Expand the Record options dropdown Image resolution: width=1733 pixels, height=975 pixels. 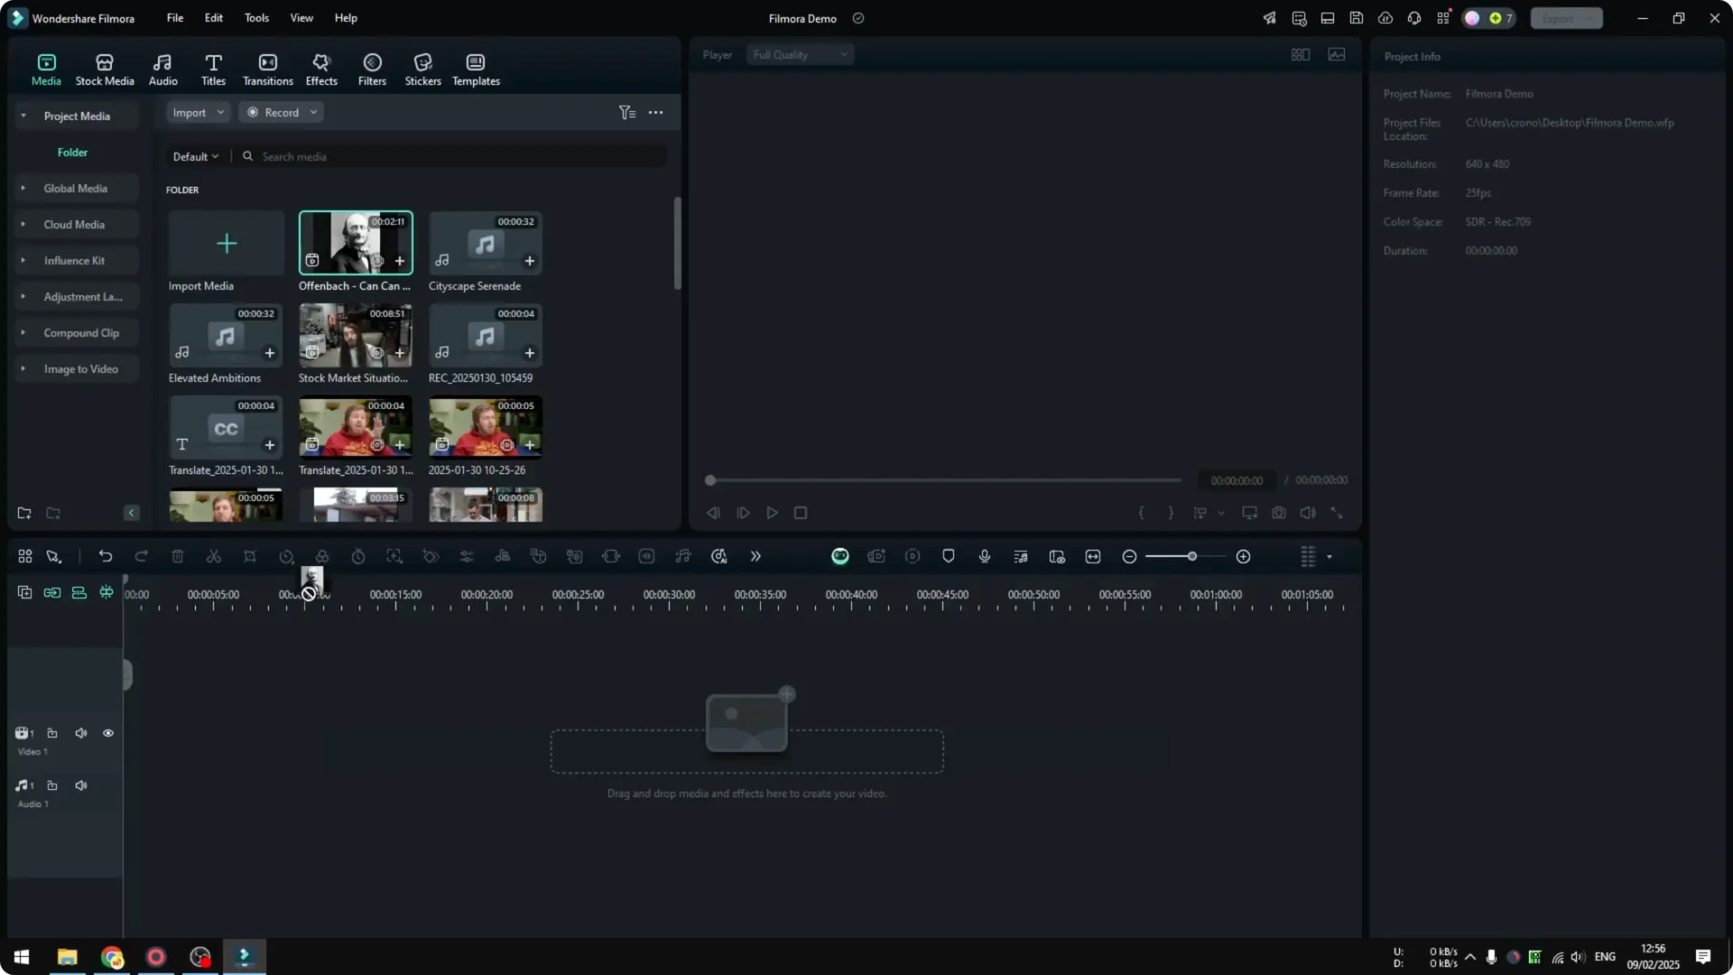313,112
